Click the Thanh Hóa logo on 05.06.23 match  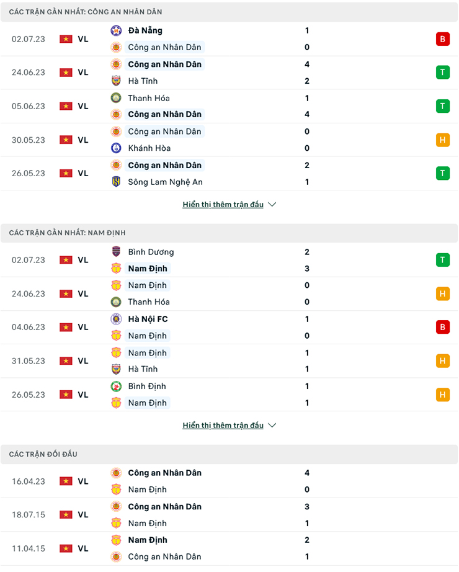116,98
